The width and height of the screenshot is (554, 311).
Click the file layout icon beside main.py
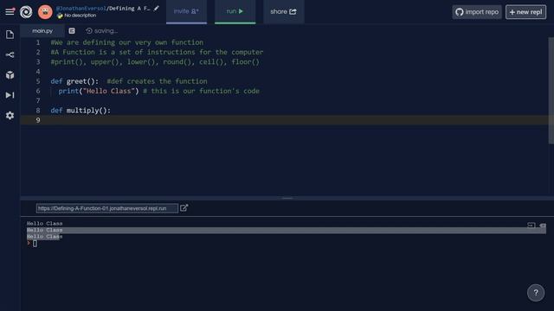click(72, 31)
